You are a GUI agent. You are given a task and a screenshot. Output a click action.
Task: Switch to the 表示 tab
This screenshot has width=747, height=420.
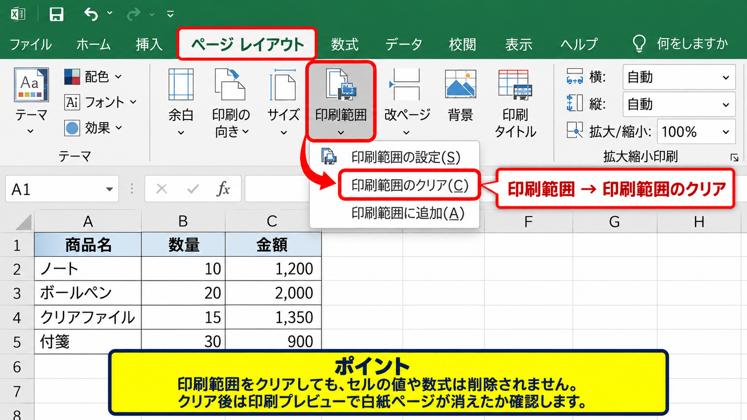pyautogui.click(x=519, y=44)
